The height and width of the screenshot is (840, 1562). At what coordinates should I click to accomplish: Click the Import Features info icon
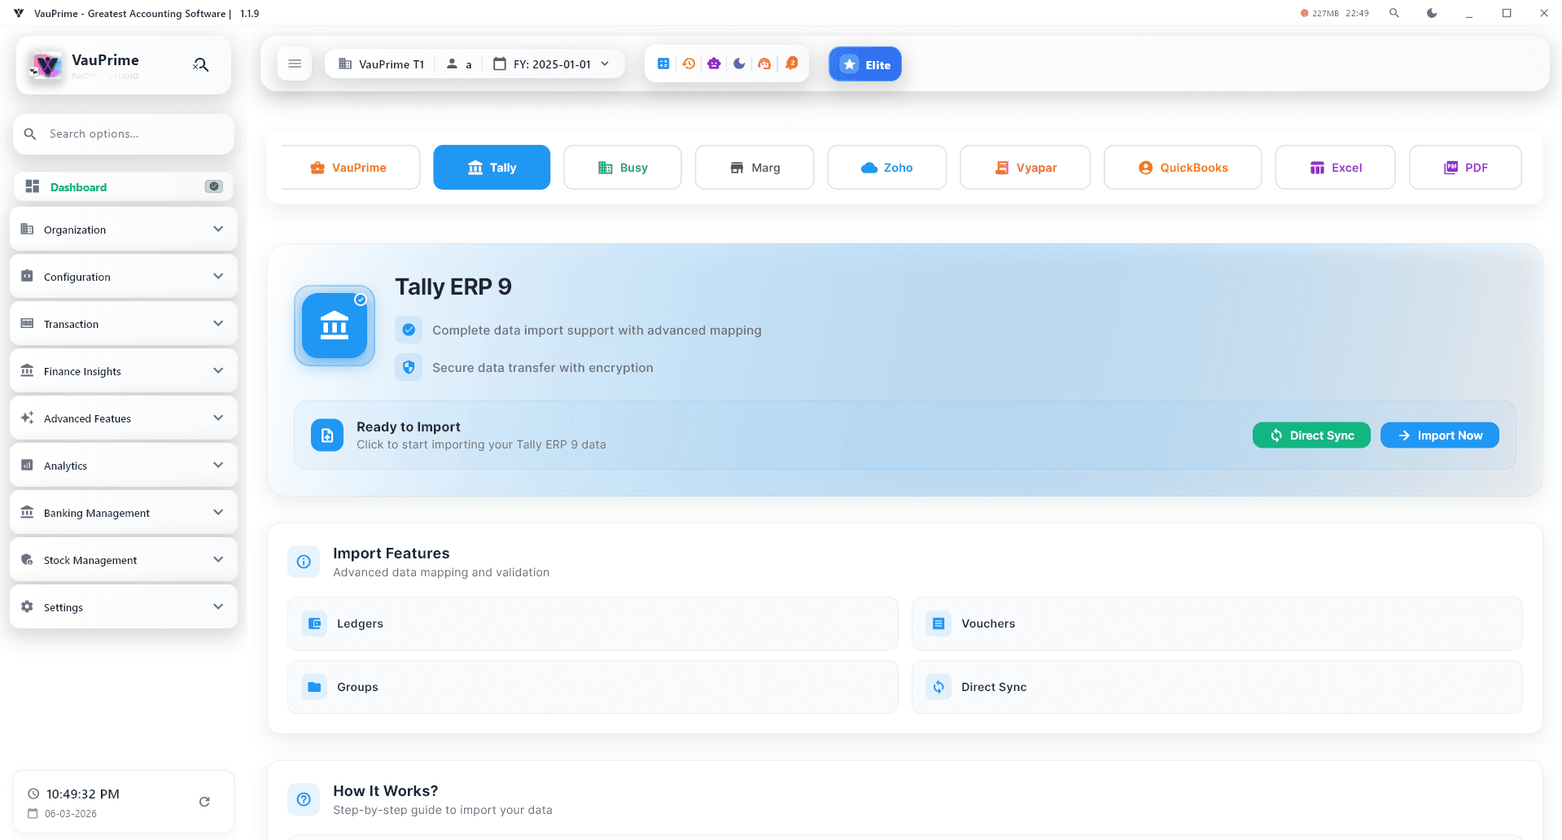[304, 562]
